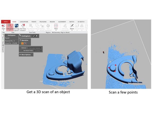
Task: Click the Received Pts. : 0 readout
Action: [x=10, y=41]
